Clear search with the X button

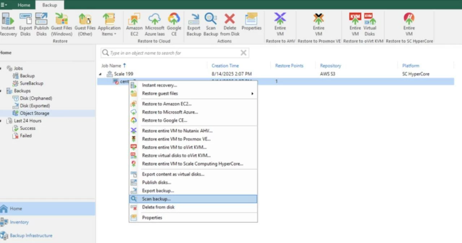(243, 53)
